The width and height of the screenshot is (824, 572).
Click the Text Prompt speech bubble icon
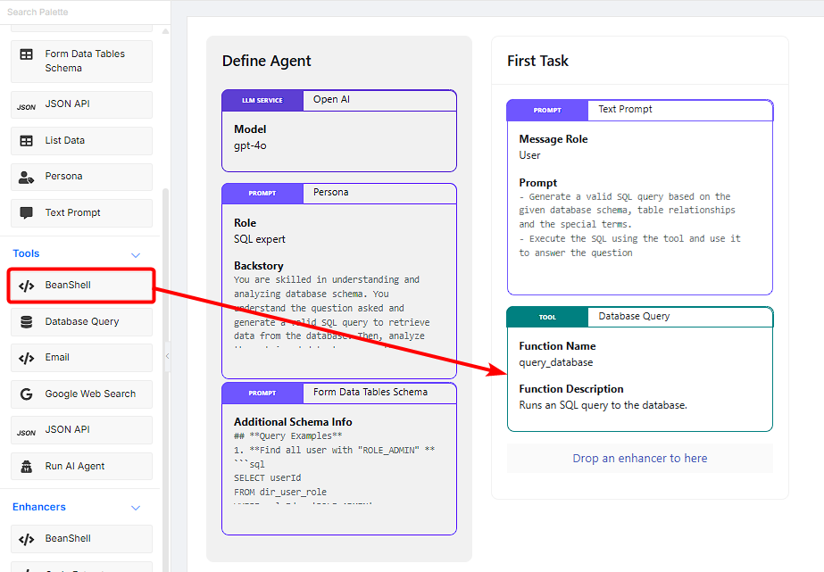click(x=26, y=212)
